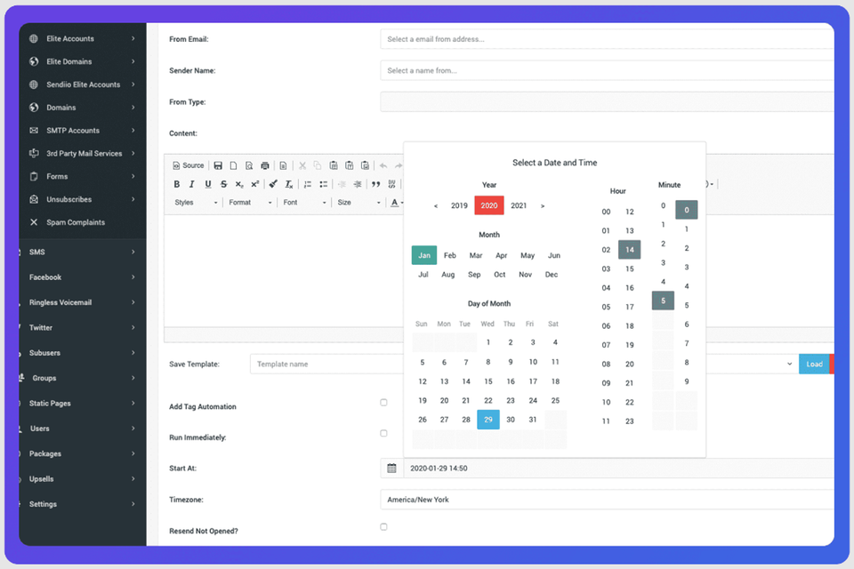The width and height of the screenshot is (854, 569).
Task: Apply Superscript formatting
Action: (x=254, y=184)
